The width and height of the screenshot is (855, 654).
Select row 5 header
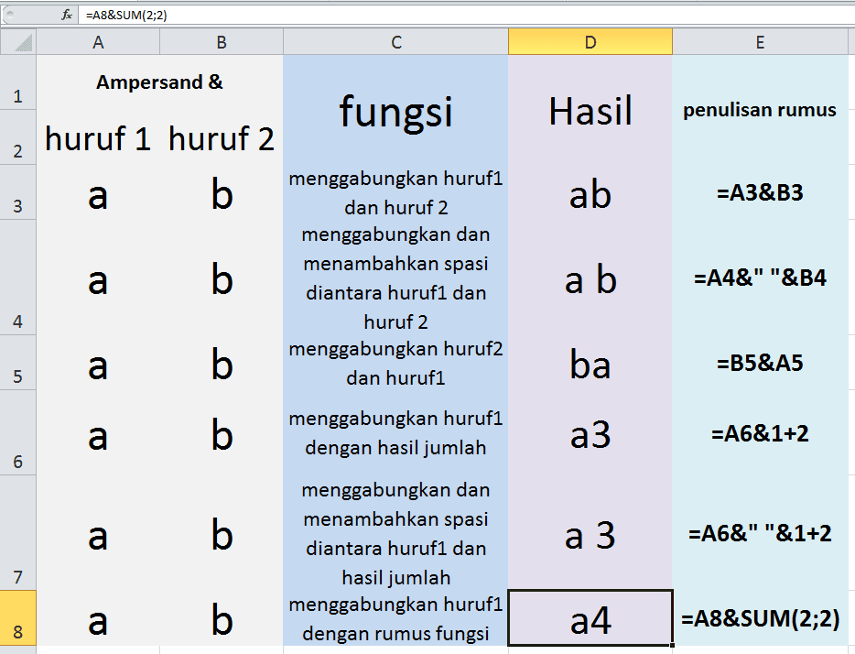[x=18, y=363]
